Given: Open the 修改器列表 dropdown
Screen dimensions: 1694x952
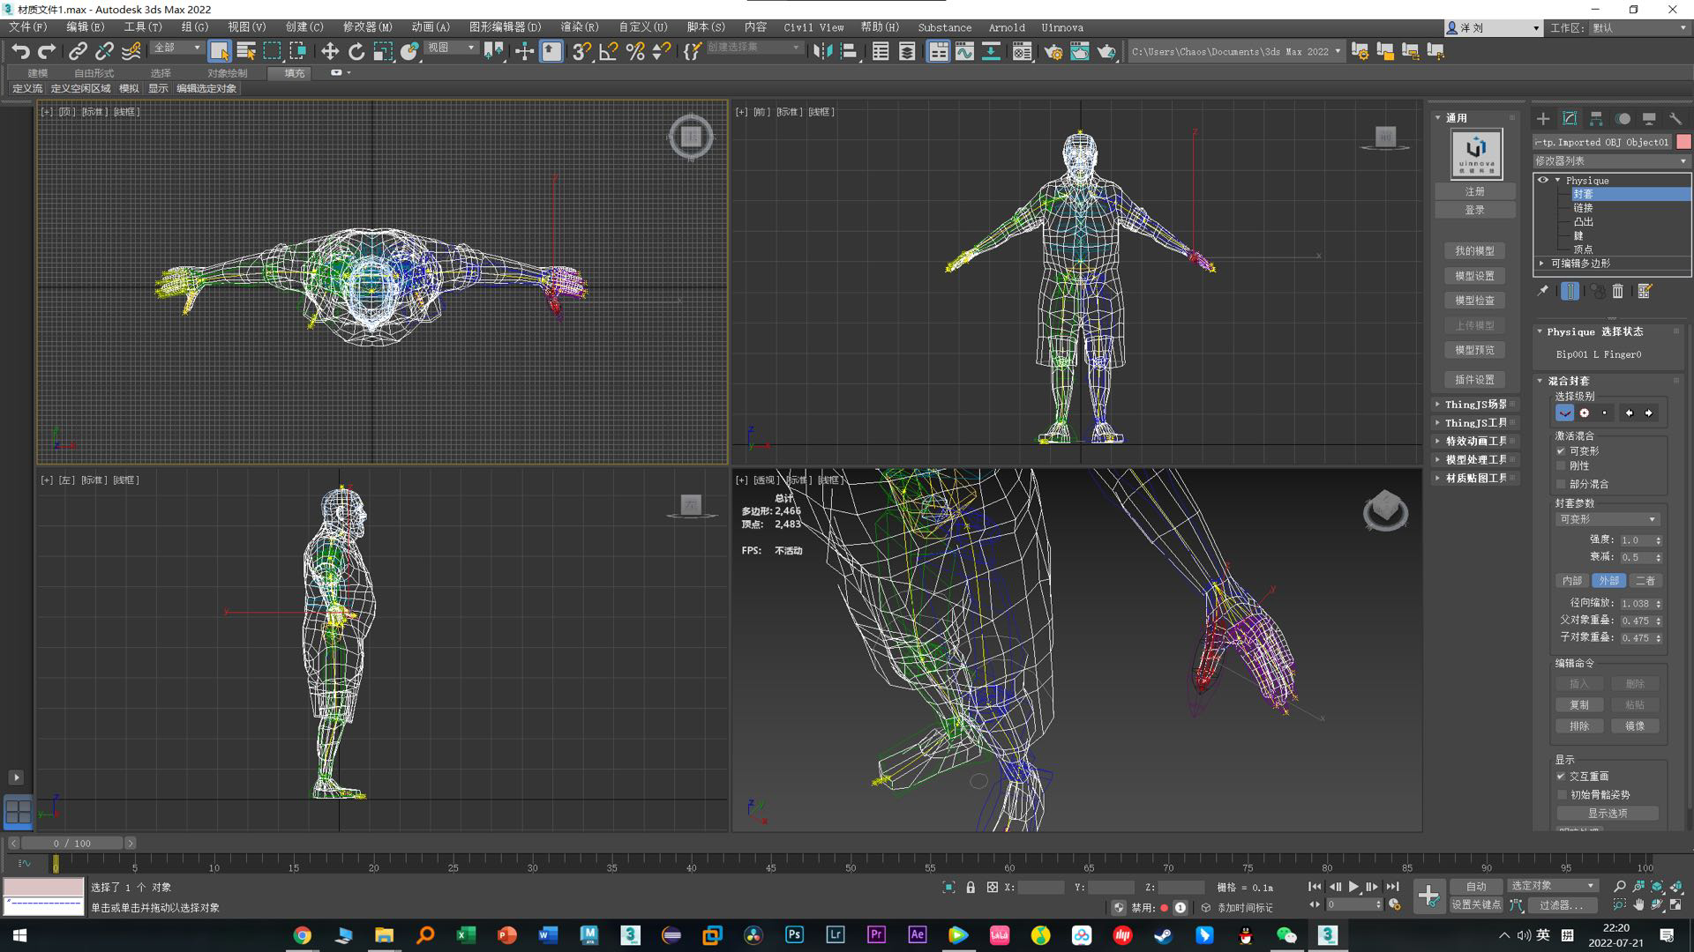Looking at the screenshot, I should (x=1611, y=160).
